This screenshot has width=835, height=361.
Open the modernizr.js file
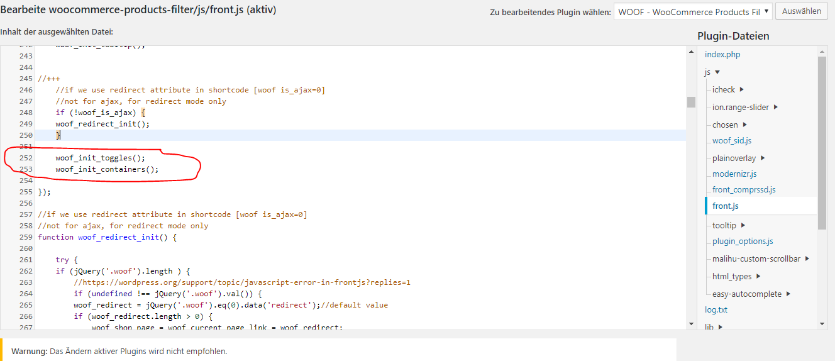point(734,174)
